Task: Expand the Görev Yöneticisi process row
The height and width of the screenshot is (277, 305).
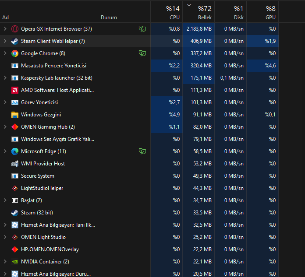Action: tap(5, 102)
